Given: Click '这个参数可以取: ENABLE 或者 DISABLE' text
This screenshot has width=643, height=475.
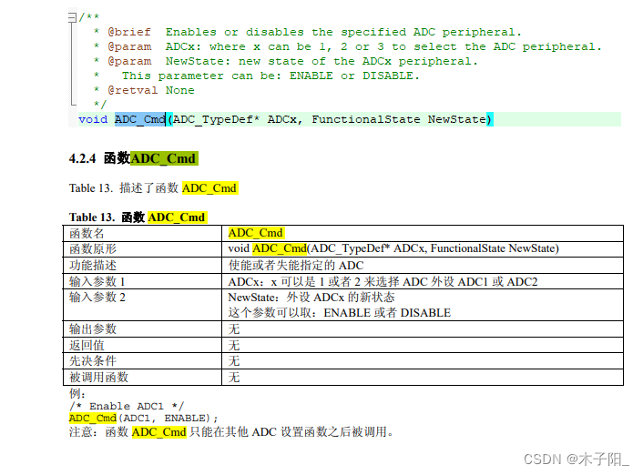Looking at the screenshot, I should pyautogui.click(x=339, y=313).
